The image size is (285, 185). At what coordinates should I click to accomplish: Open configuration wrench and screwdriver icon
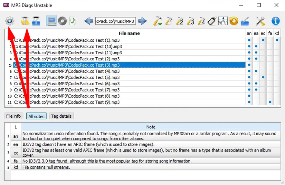[260, 21]
